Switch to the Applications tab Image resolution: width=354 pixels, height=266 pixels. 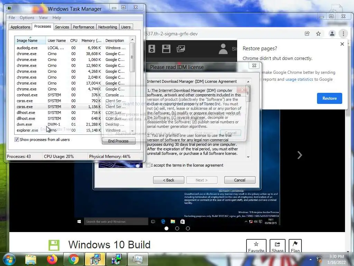(x=20, y=27)
